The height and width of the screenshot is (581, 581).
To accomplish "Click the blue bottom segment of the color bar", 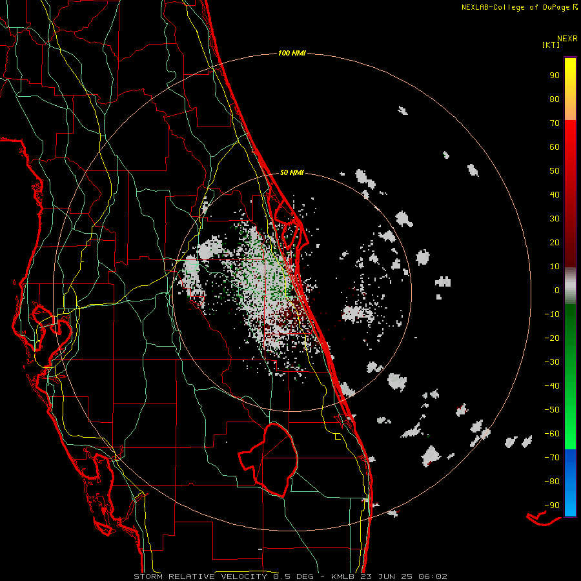I will pyautogui.click(x=570, y=483).
